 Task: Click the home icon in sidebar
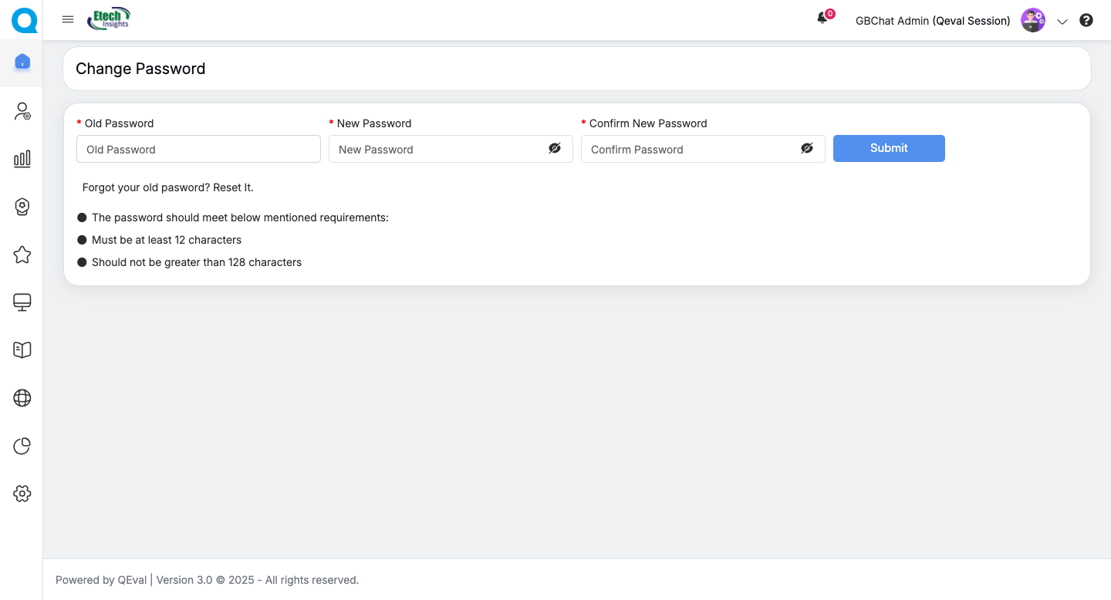(22, 62)
